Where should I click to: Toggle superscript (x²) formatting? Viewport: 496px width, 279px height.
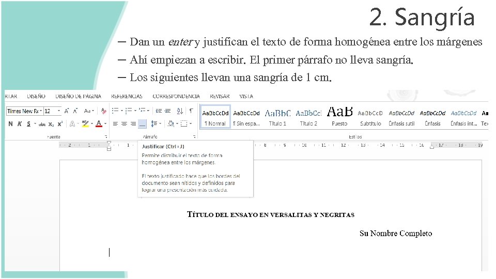pos(60,123)
